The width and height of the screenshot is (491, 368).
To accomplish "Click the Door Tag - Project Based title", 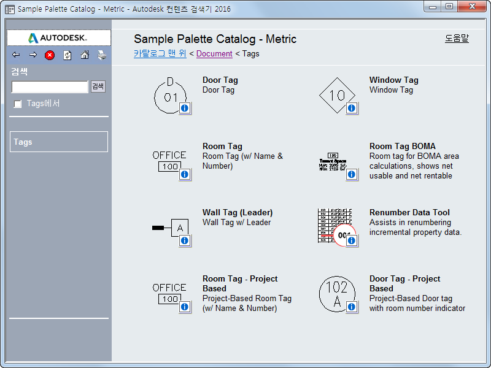I will click(404, 283).
